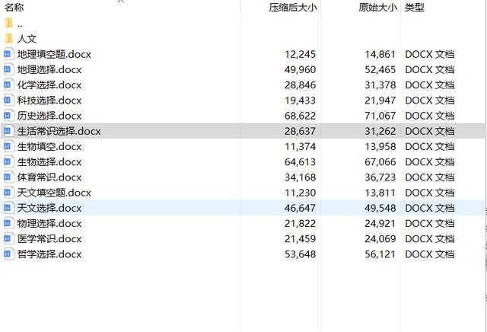Click the parent folder ".." icon
The width and height of the screenshot is (487, 332).
tap(9, 24)
